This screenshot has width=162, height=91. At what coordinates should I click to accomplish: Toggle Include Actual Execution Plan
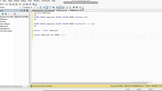[50, 7]
